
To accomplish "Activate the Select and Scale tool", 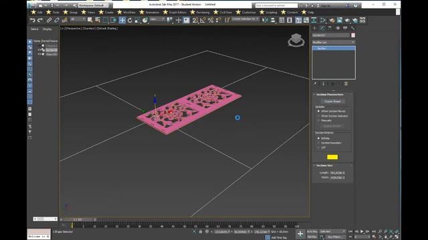I will click(138, 20).
